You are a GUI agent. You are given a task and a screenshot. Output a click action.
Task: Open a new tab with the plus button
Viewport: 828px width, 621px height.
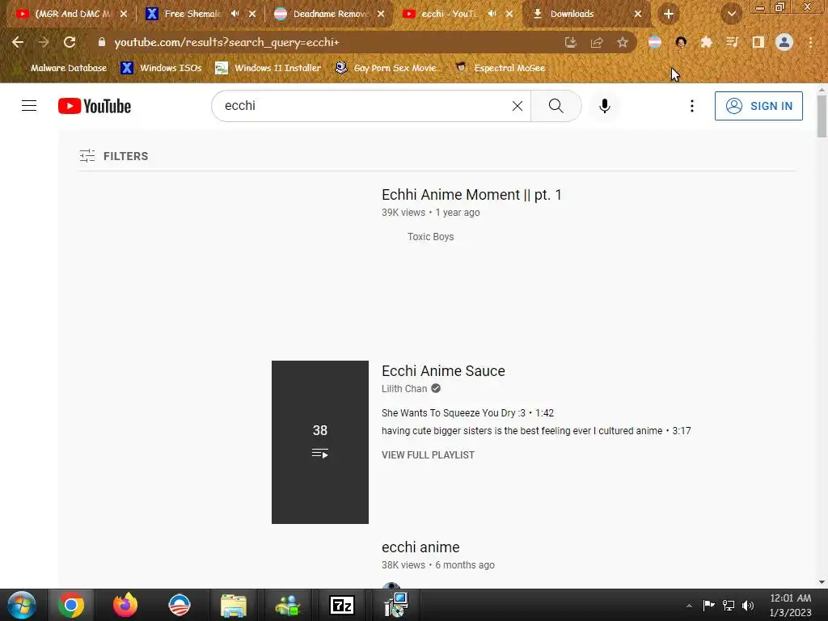pyautogui.click(x=669, y=15)
